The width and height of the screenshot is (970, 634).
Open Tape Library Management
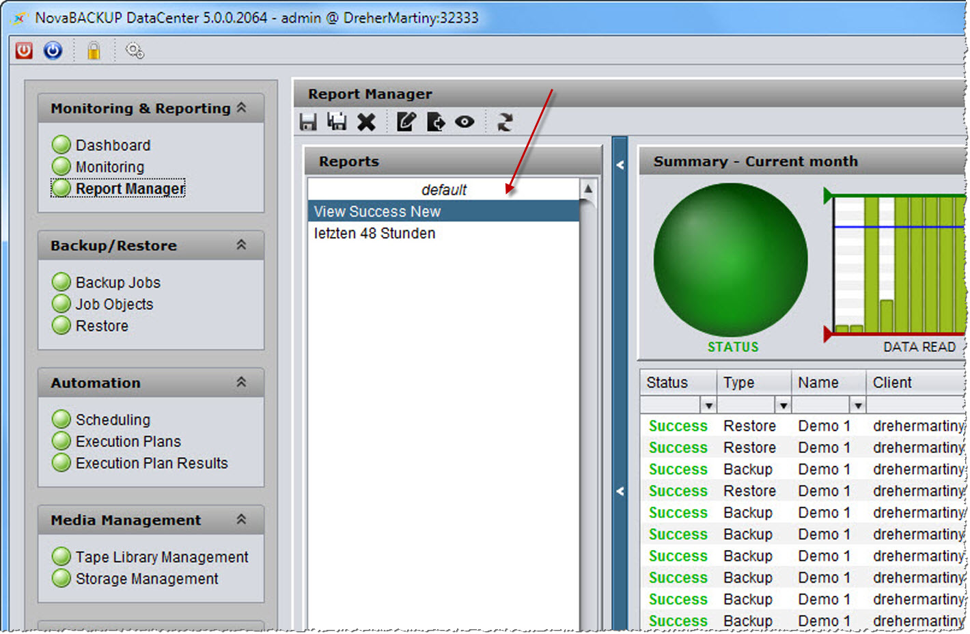(162, 557)
